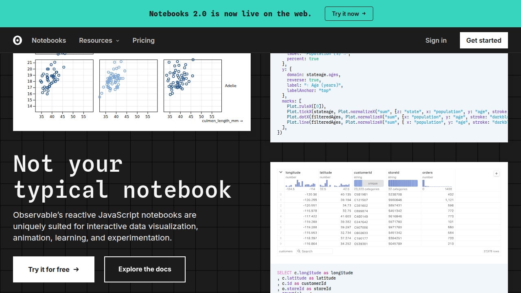Click the 'domain: stateage.ages,' code line
The width and height of the screenshot is (521, 293).
pyautogui.click(x=313, y=74)
